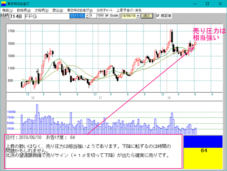Click the year label 17 on time axis

(x=100, y=98)
